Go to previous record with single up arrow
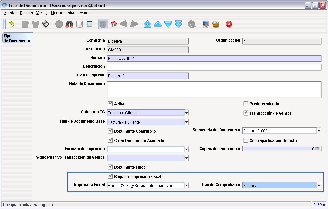 click(158, 24)
